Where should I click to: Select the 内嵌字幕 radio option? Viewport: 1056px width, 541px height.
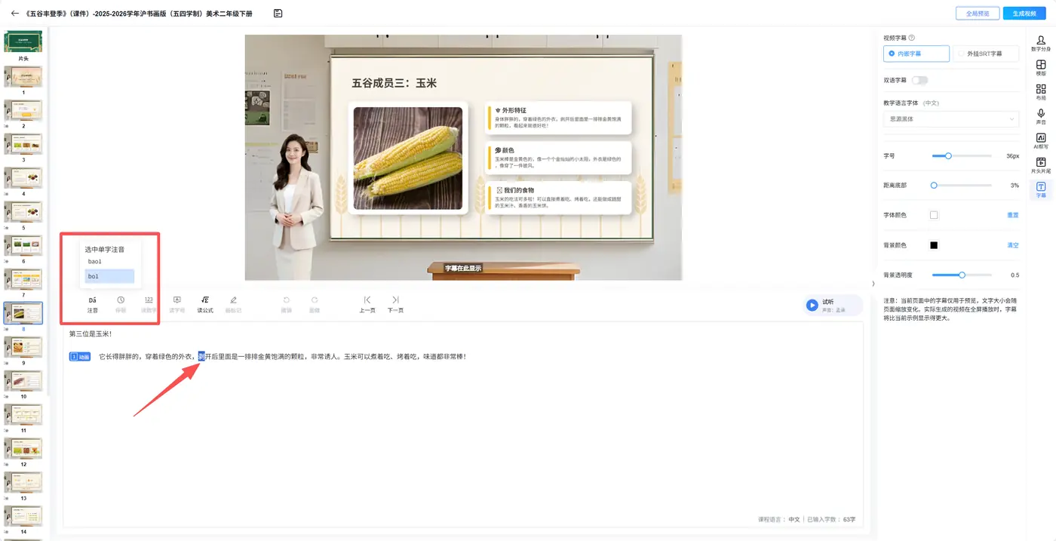pos(916,54)
